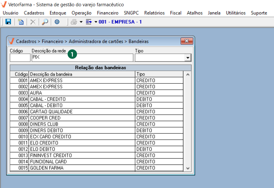The height and width of the screenshot is (188, 274).
Task: Click the Código column header
Action: point(19,74)
